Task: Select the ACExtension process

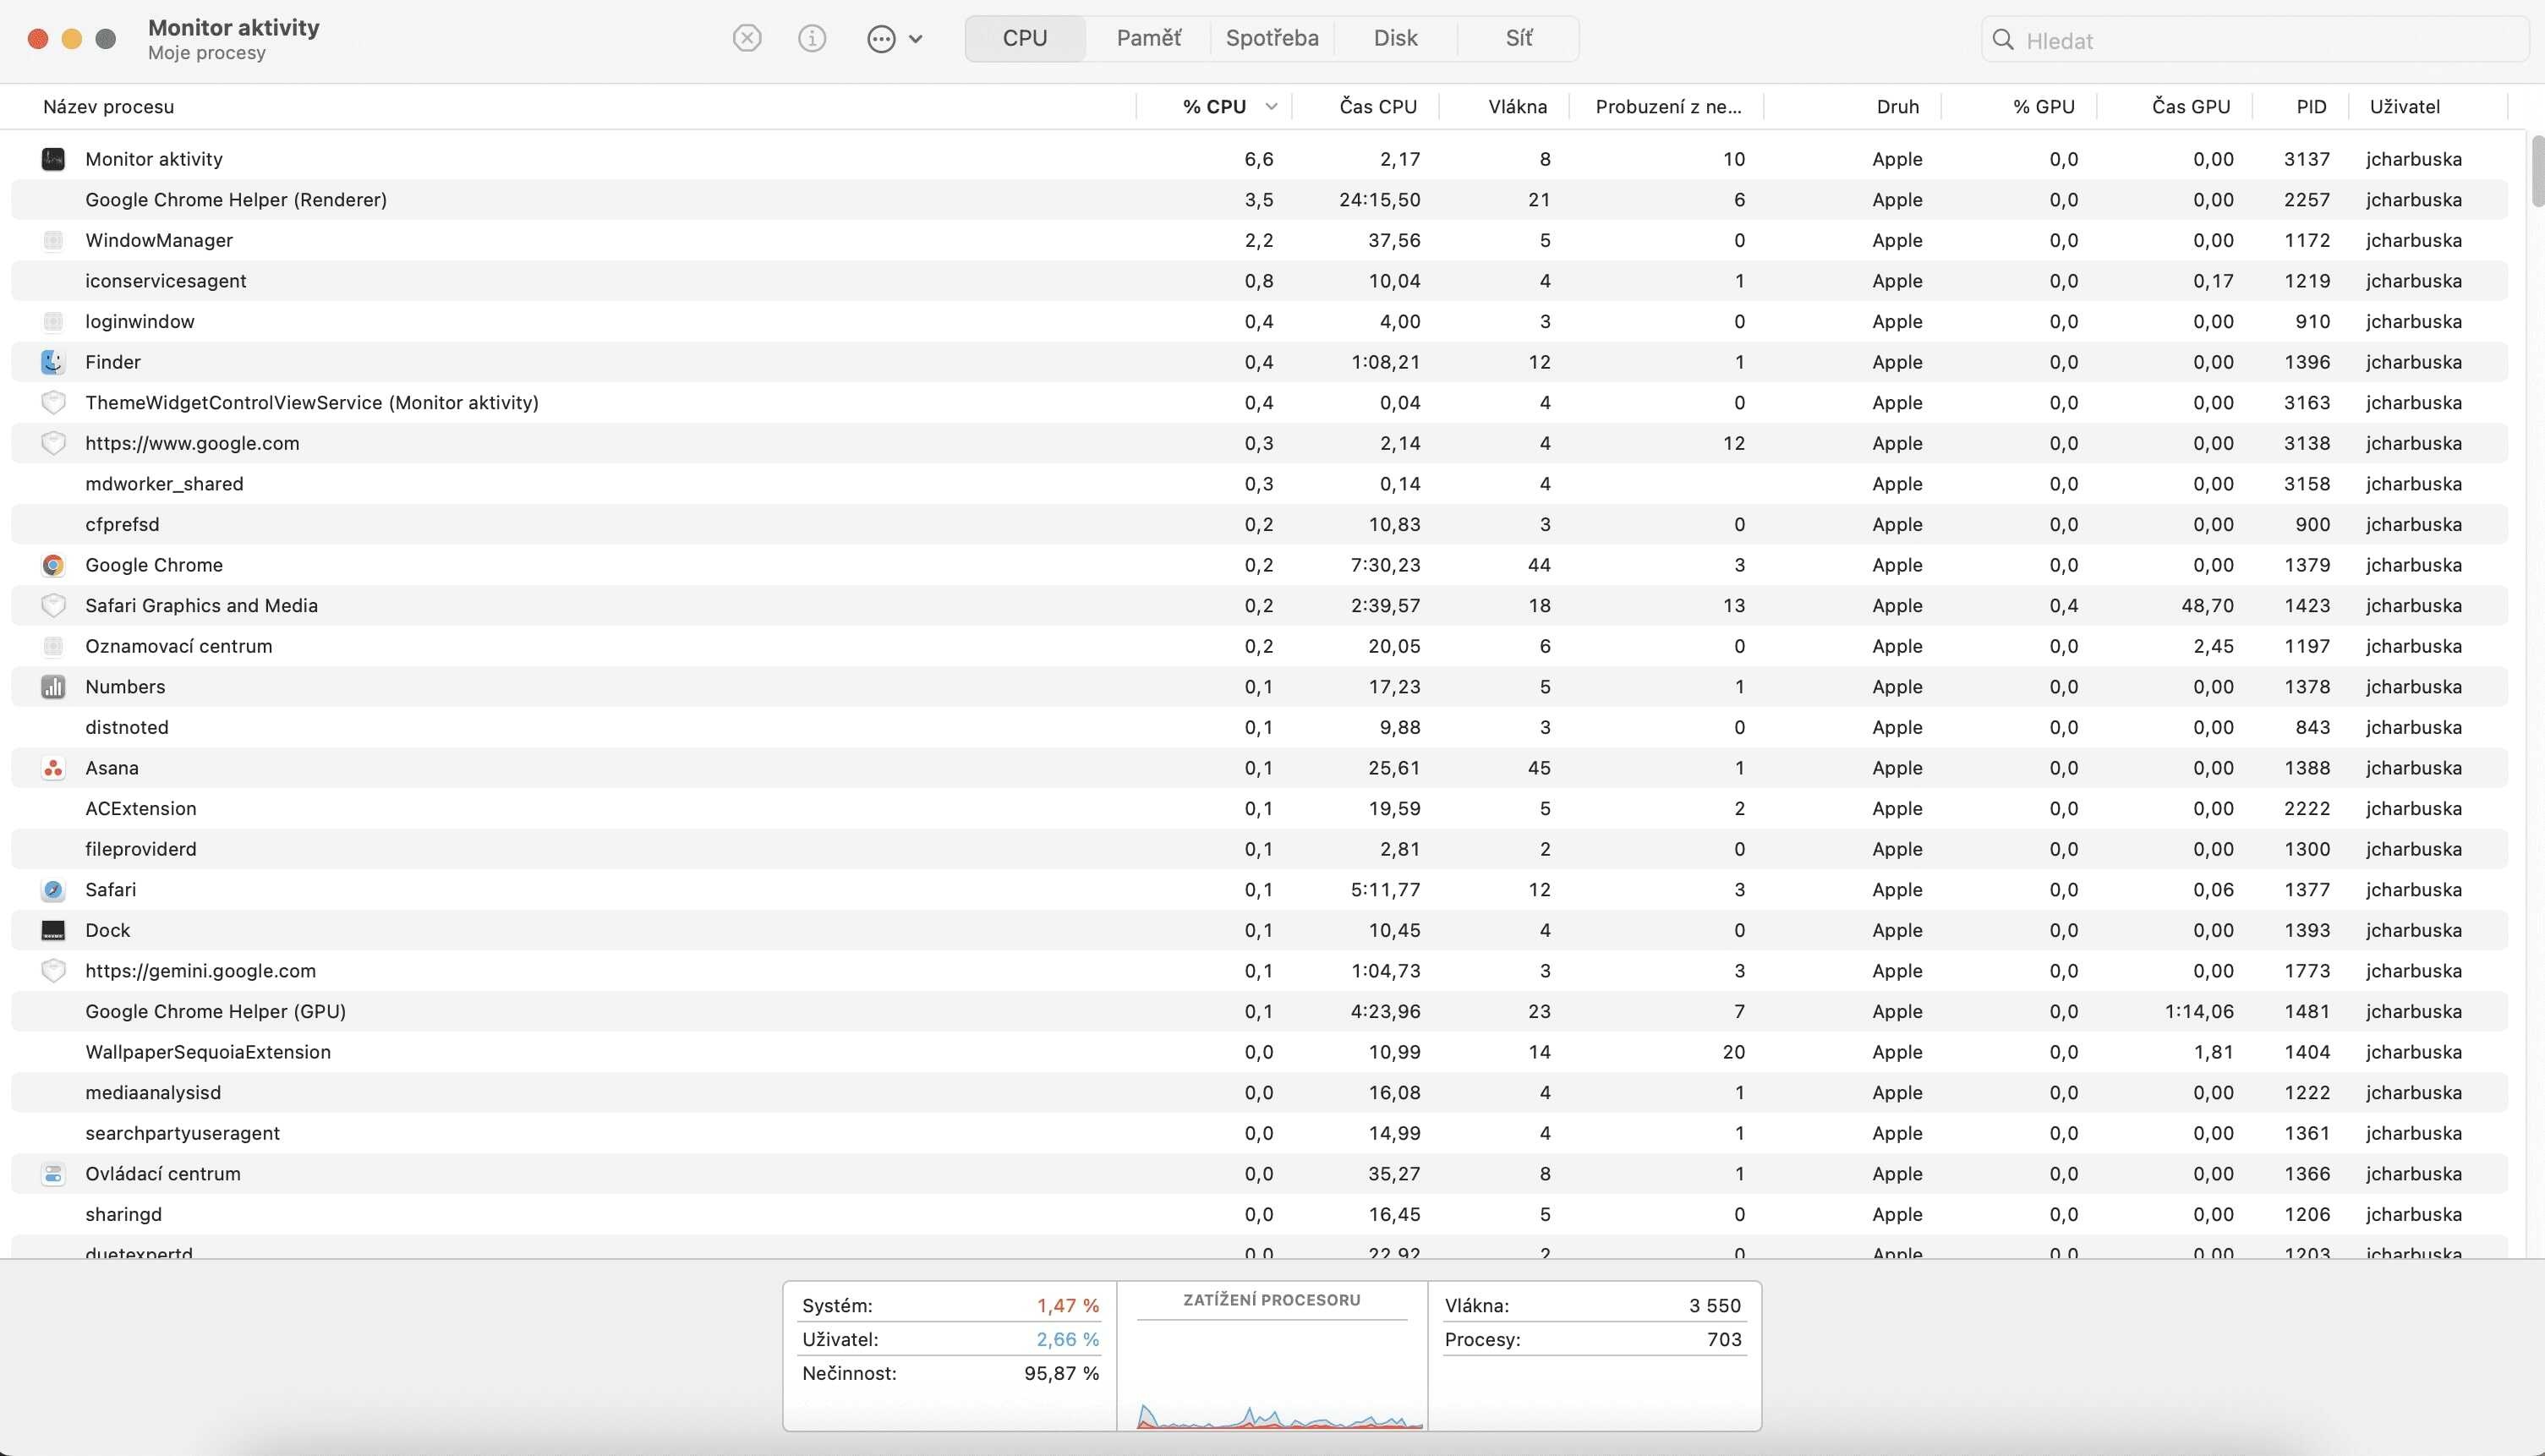Action: coord(1259,808)
